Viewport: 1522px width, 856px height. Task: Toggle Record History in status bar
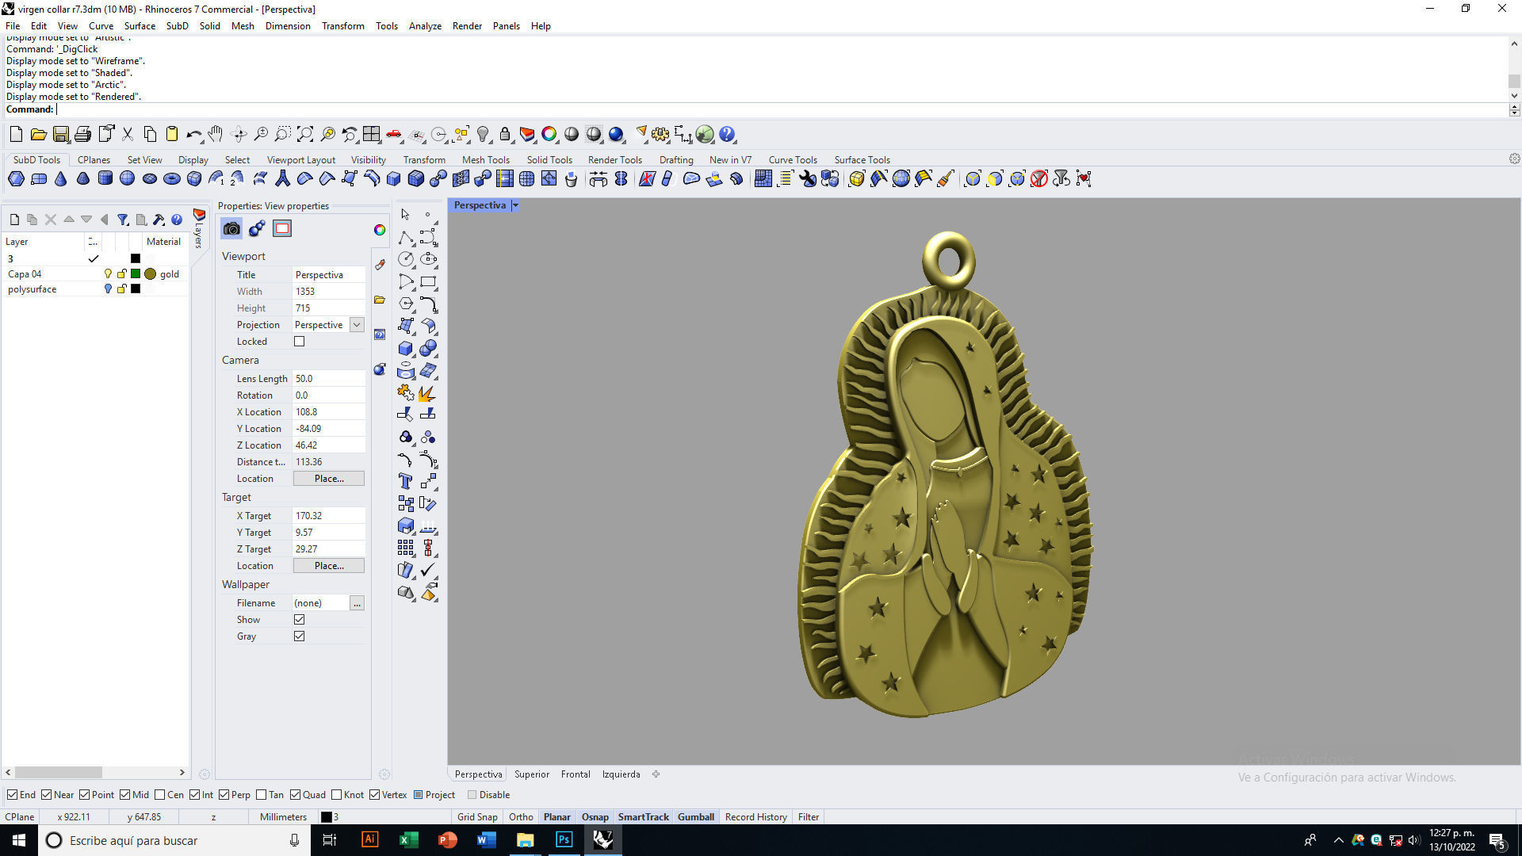pyautogui.click(x=755, y=817)
